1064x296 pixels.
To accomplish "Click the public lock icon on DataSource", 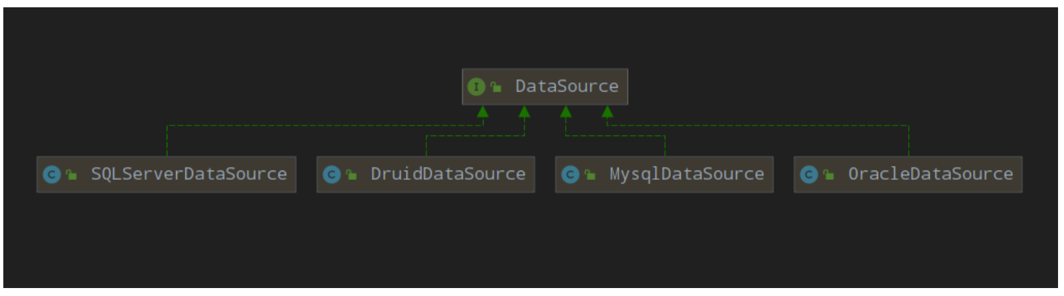I will 496,87.
